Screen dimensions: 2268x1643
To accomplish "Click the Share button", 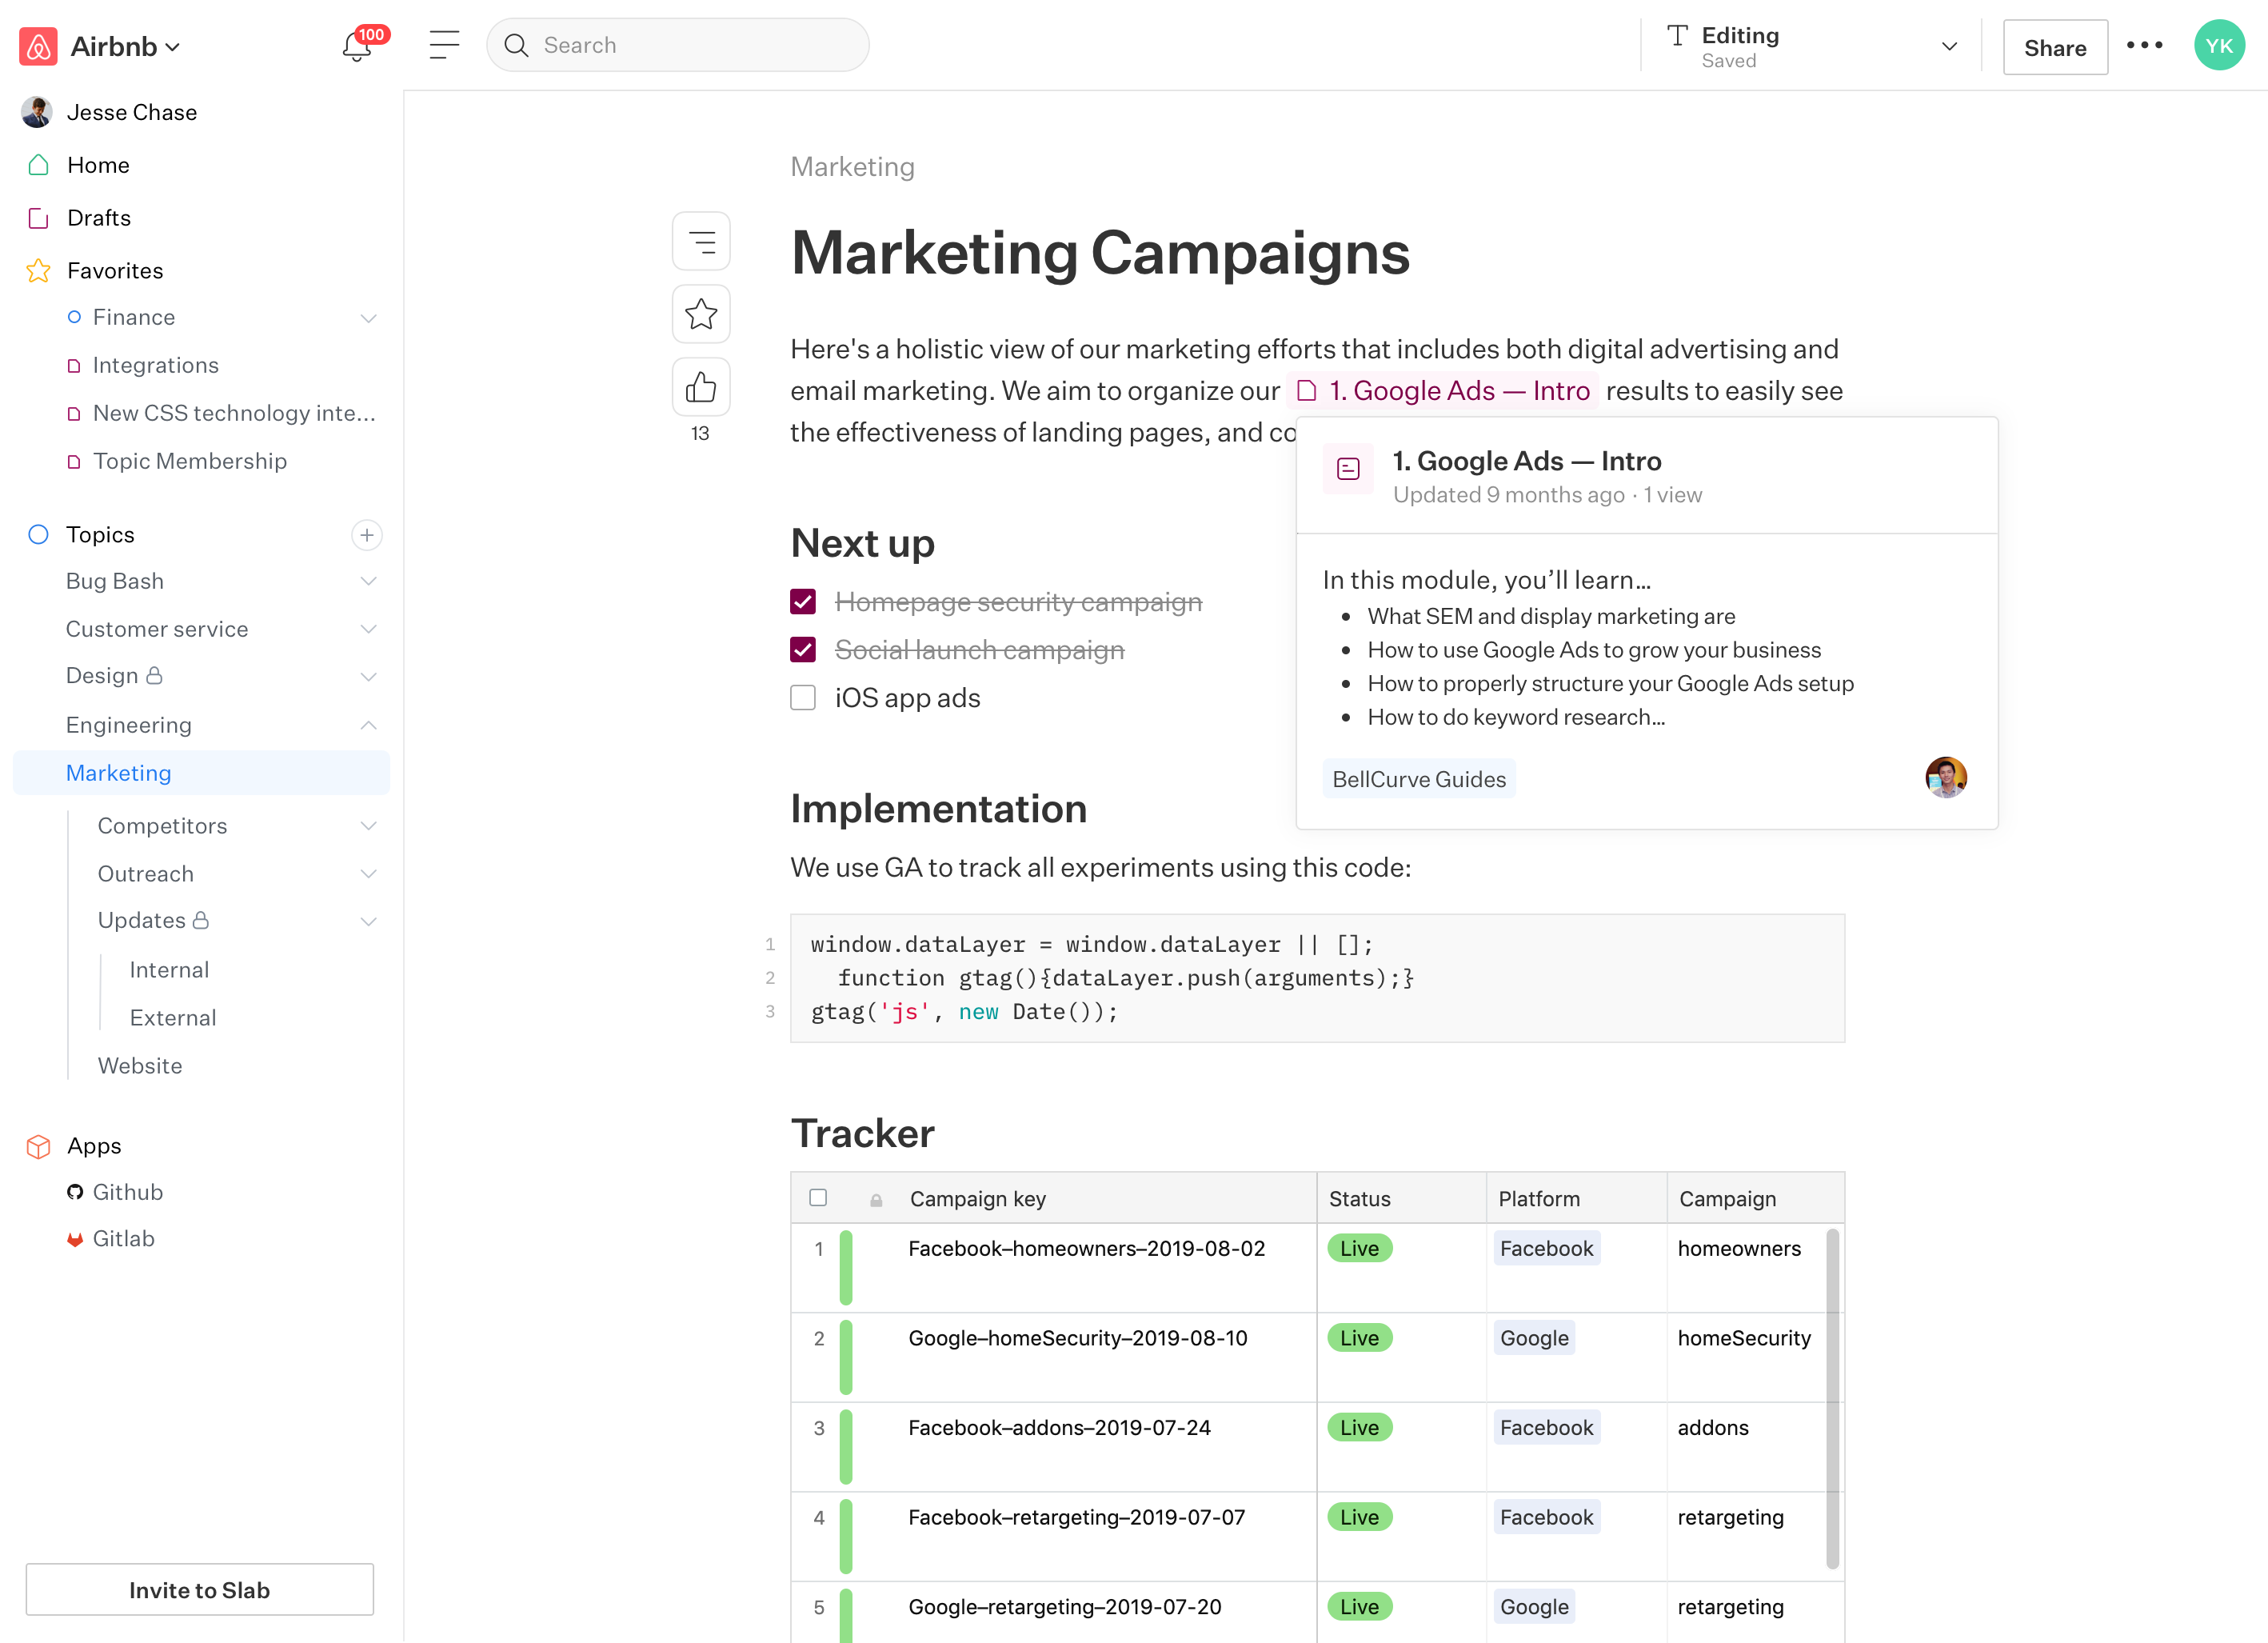I will pyautogui.click(x=2055, y=47).
